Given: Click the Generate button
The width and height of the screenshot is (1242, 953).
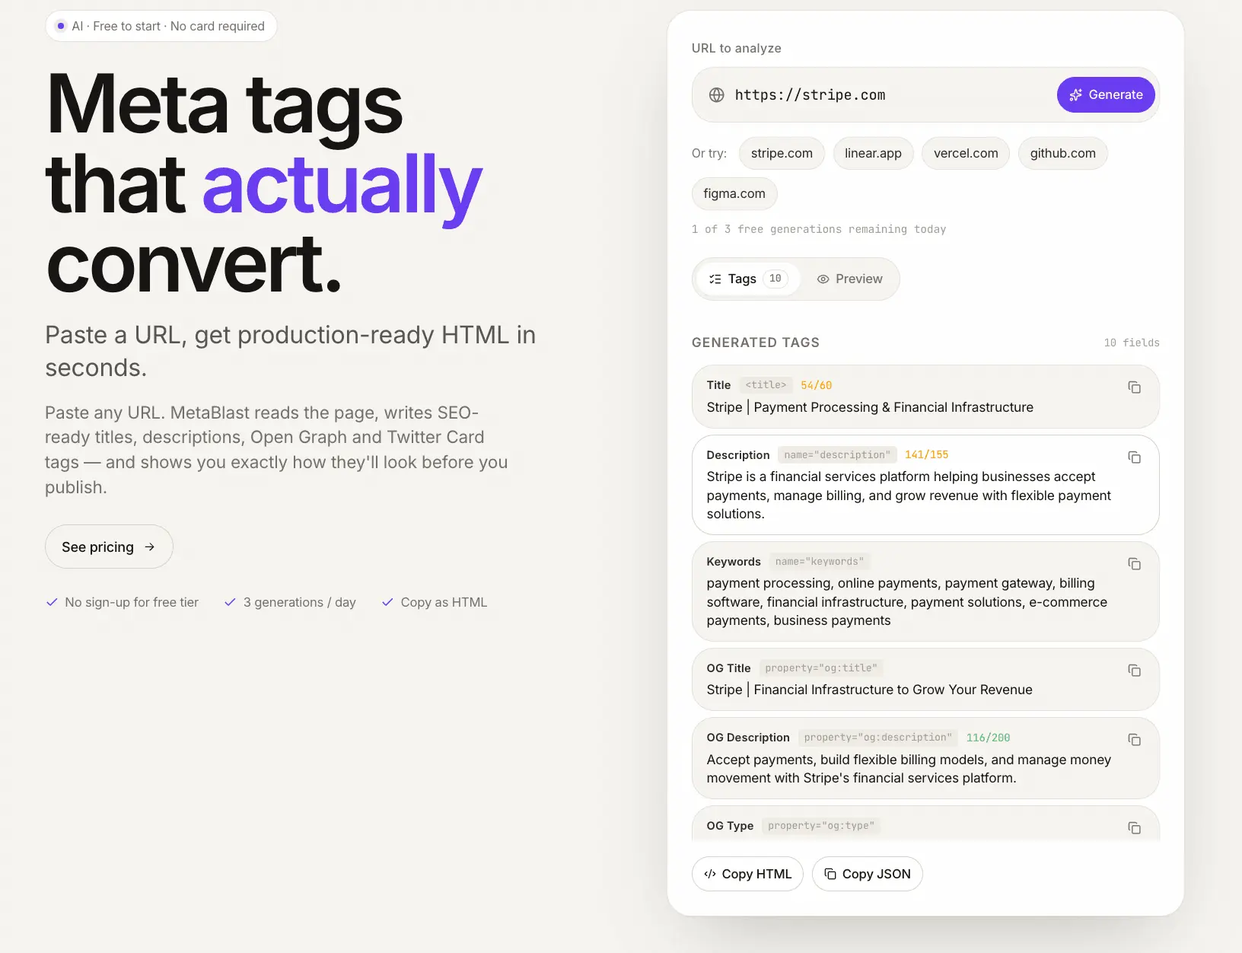Looking at the screenshot, I should tap(1106, 95).
